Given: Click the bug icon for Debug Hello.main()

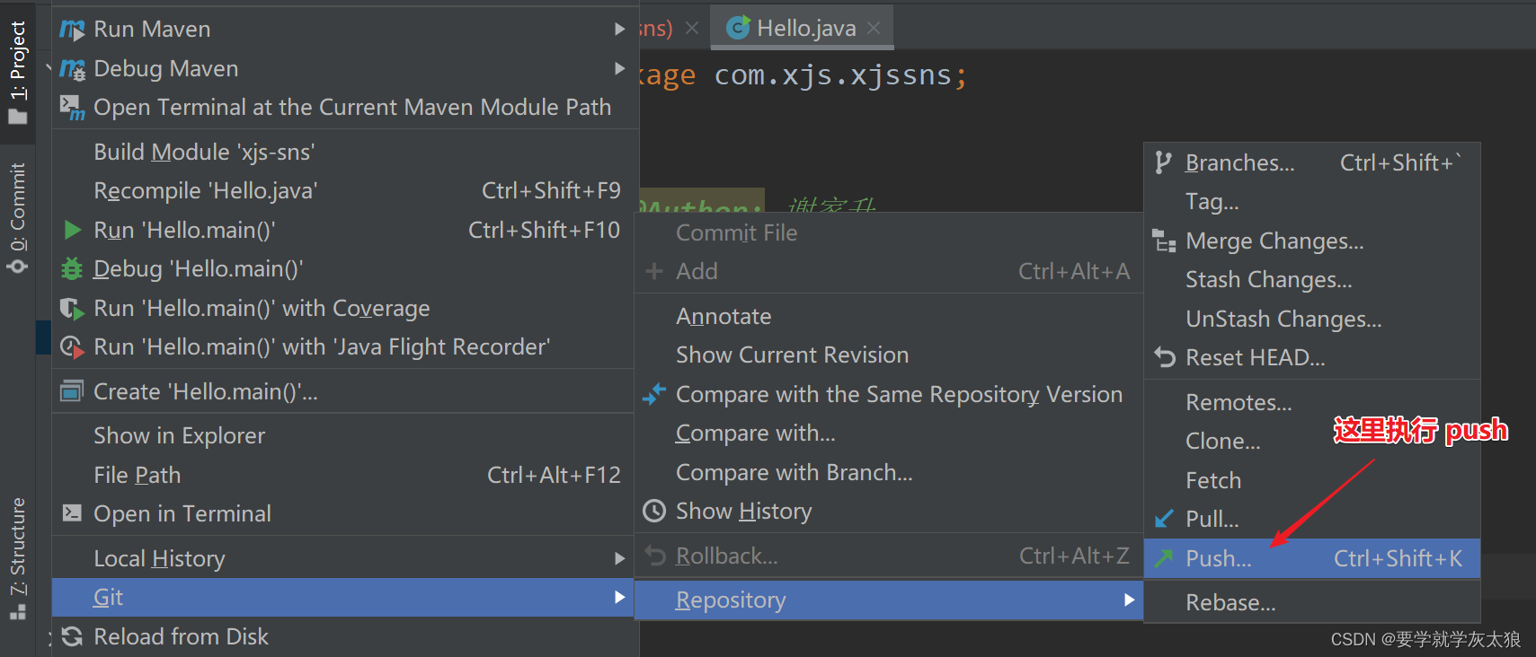Looking at the screenshot, I should 72,268.
